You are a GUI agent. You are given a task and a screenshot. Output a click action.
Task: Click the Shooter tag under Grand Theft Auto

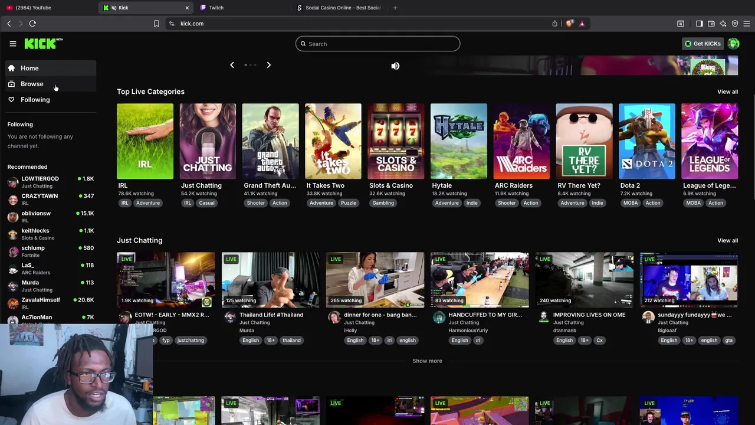(x=256, y=203)
